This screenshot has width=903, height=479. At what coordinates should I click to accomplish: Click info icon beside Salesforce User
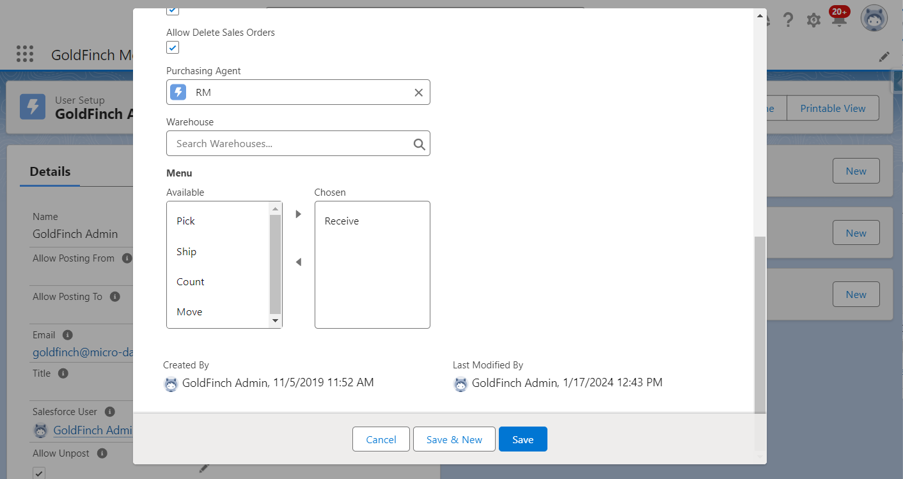click(x=110, y=412)
